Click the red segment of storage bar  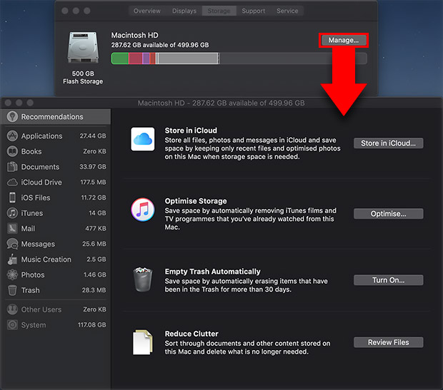click(x=136, y=58)
